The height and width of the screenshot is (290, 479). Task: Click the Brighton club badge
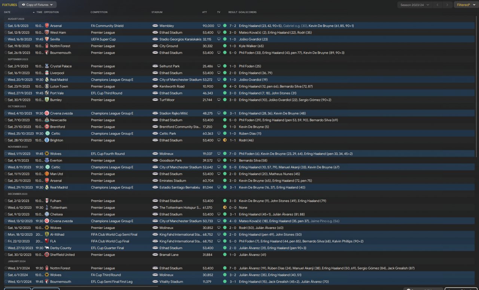[x=47, y=141]
